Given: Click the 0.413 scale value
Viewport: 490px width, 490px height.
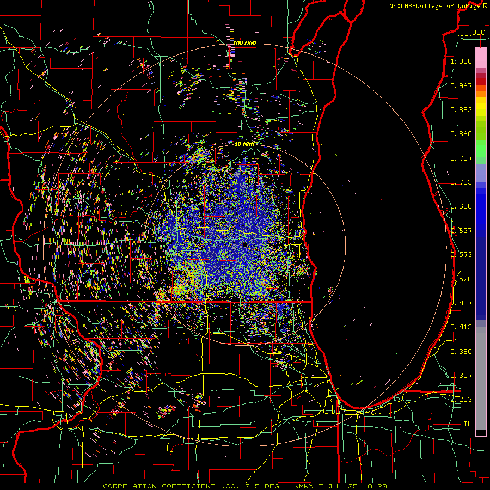Looking at the screenshot, I should pyautogui.click(x=461, y=327).
